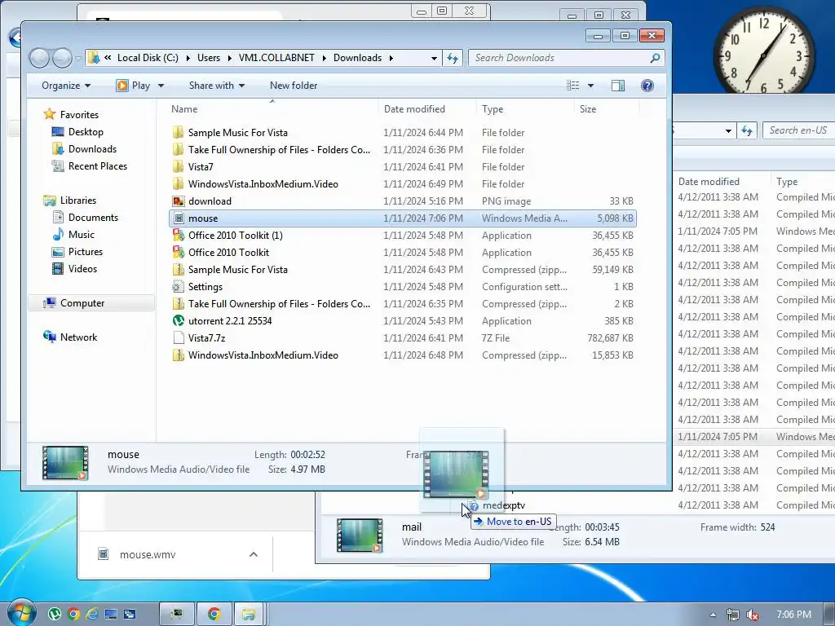Screen dimensions: 835x626
Task: Open Recent Places in Favorites
Action: point(98,166)
